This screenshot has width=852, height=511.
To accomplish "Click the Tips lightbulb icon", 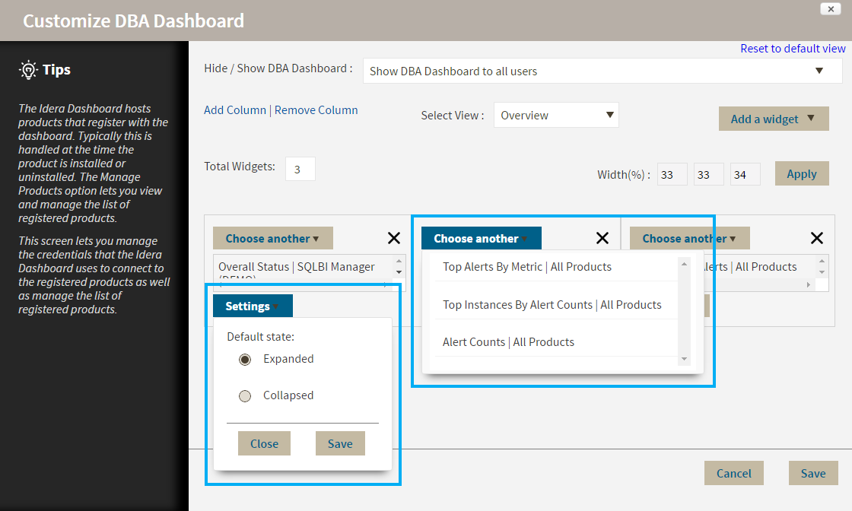I will point(28,70).
